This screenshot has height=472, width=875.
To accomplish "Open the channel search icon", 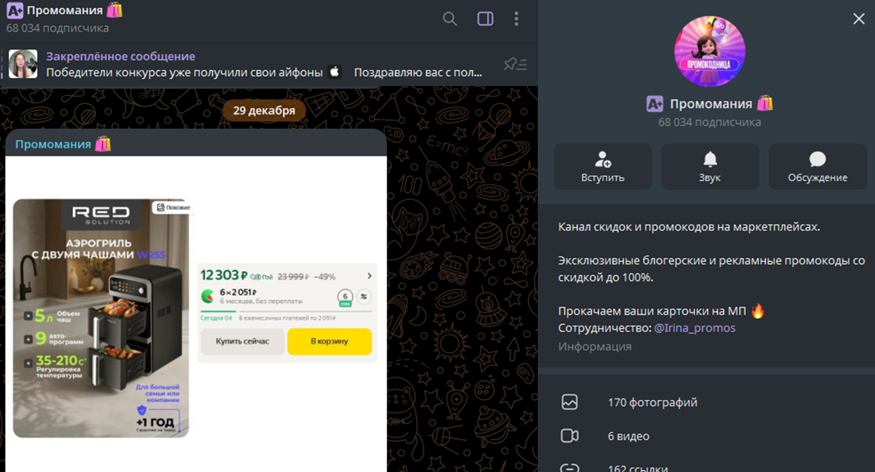I will (449, 19).
